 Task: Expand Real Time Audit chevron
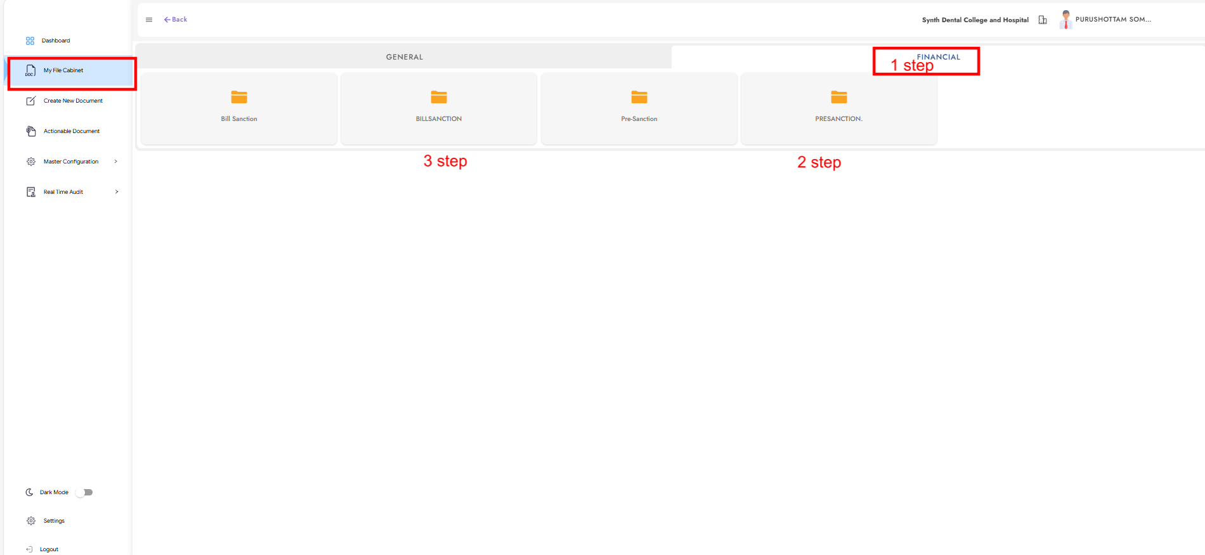pos(117,192)
